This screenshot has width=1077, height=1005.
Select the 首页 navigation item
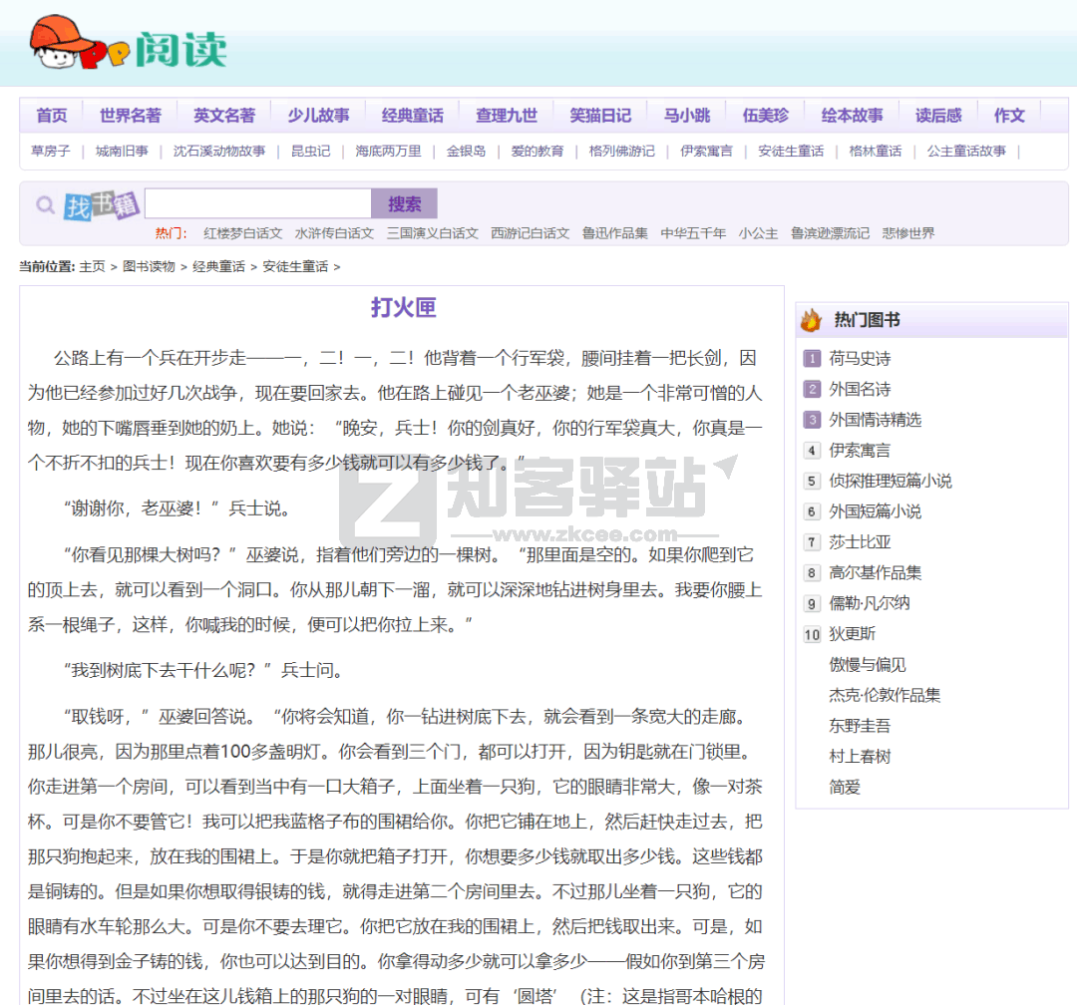tap(51, 115)
